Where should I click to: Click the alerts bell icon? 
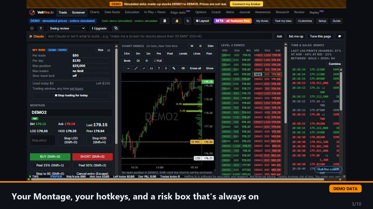[x=177, y=21]
